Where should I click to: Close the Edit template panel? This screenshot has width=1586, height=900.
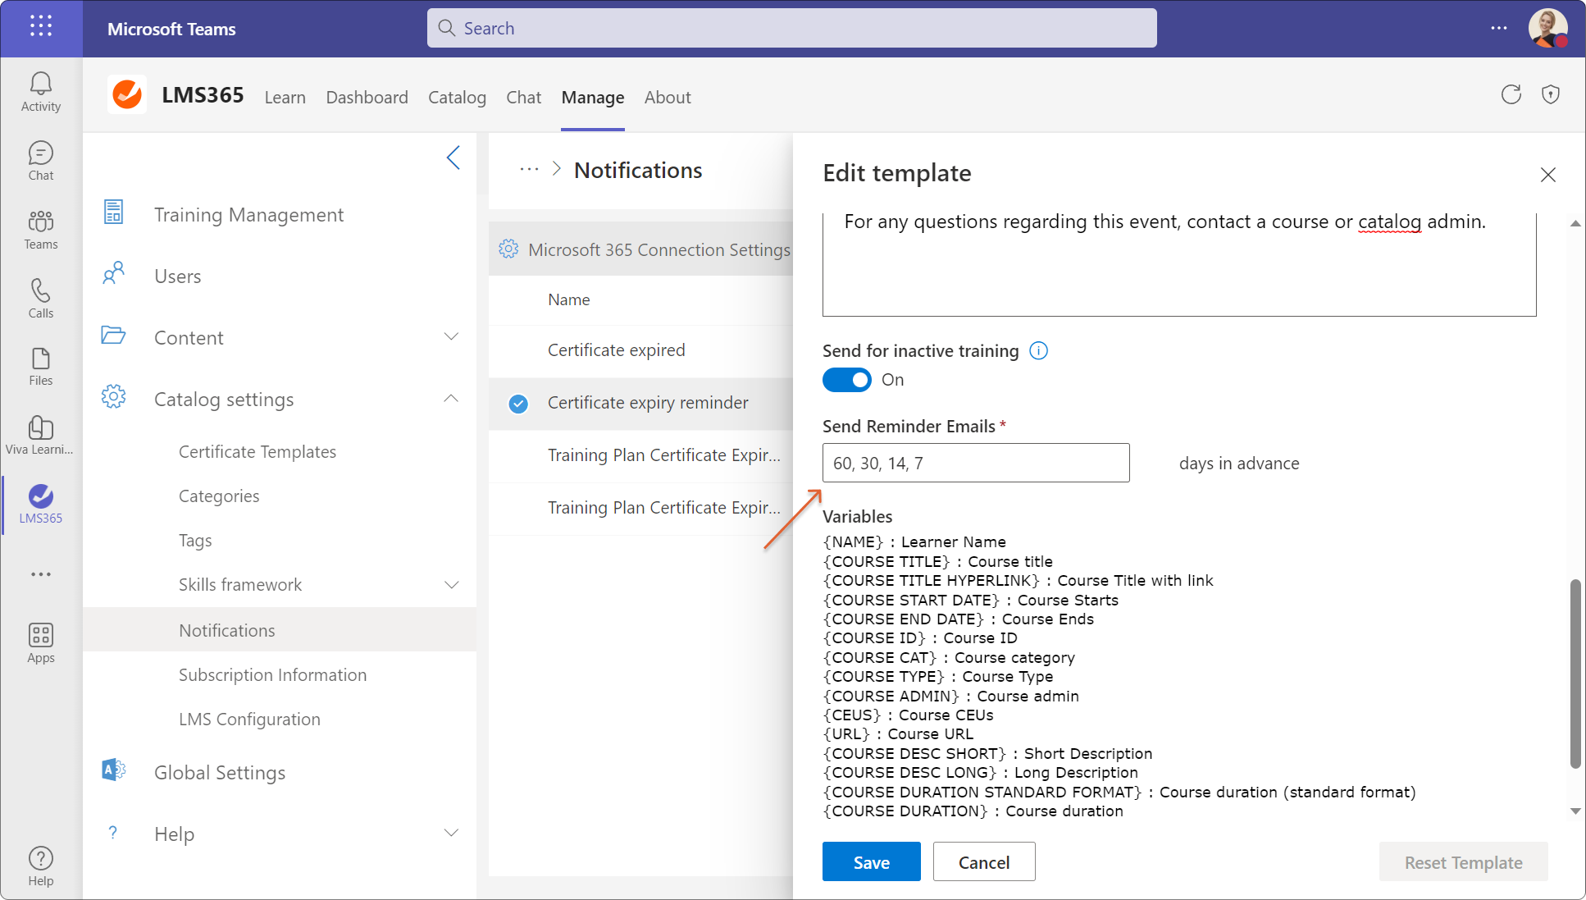coord(1548,175)
